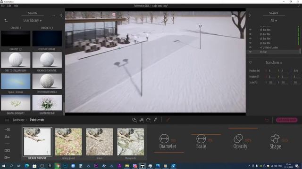302x169 pixels.
Task: Open the Edit menu
Action: click(x=9, y=6)
